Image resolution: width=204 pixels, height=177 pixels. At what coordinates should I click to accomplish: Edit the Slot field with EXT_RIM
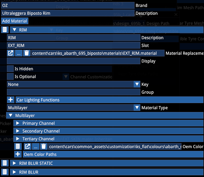click(74, 45)
